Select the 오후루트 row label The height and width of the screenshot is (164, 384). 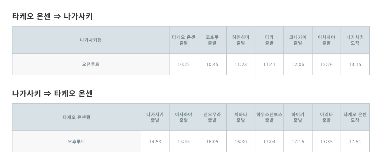click(77, 141)
